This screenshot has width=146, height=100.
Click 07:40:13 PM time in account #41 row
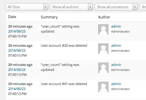[x=17, y=94]
